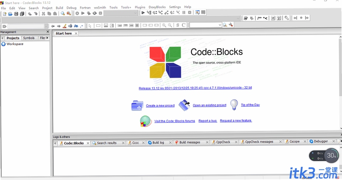Click the Request a new feature link
This screenshot has width=342, height=180.
click(236, 121)
